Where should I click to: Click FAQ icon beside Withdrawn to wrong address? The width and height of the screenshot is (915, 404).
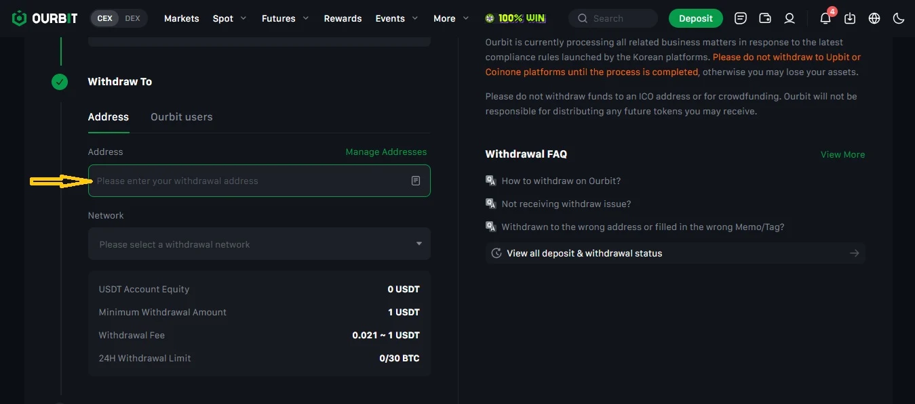coord(491,227)
